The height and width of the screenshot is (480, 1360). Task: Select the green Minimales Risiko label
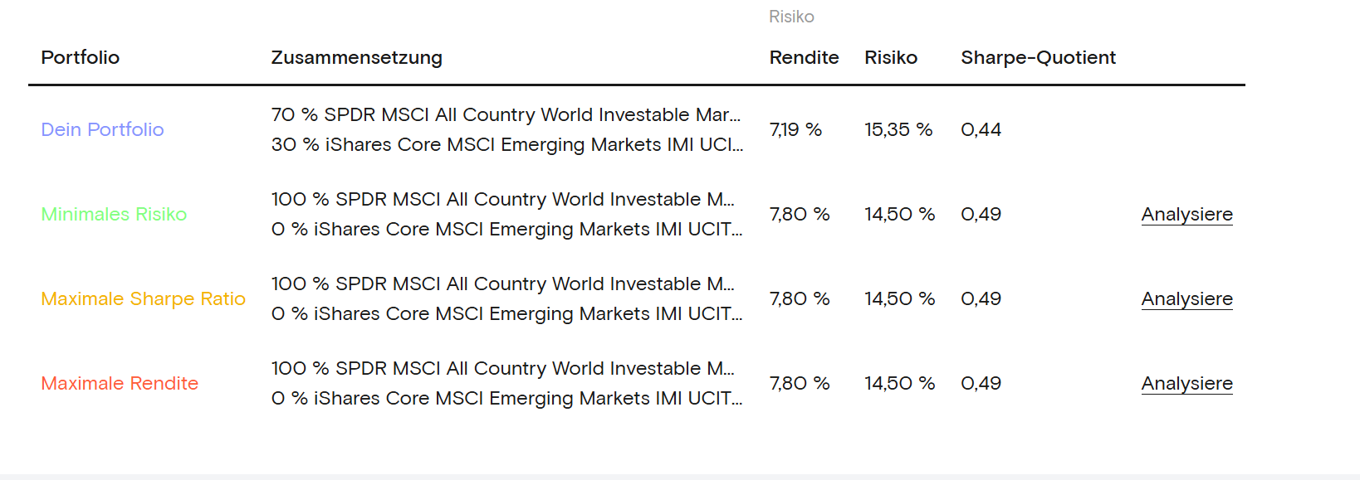114,214
